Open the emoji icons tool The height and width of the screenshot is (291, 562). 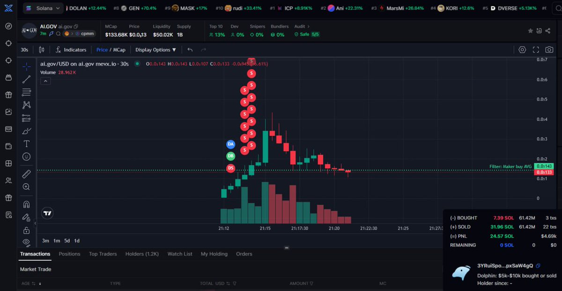27,157
